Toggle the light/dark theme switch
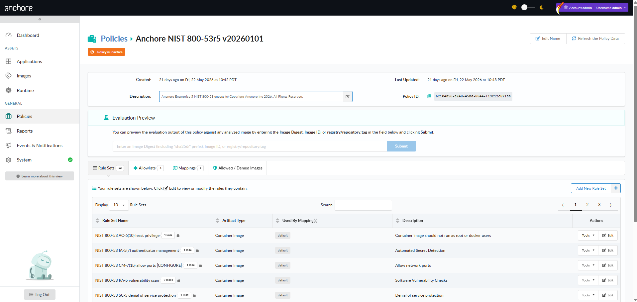 point(528,7)
